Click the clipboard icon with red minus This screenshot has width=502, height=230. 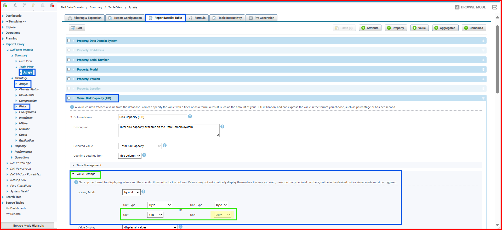pos(52,5)
